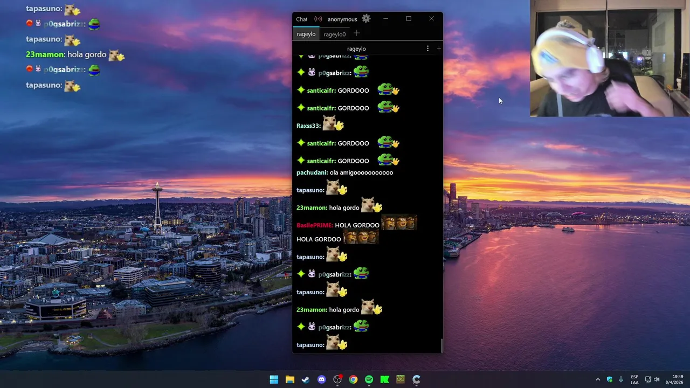Image resolution: width=690 pixels, height=388 pixels.
Task: Click '23mamon' in the desktop overlay chat
Action: pos(45,54)
